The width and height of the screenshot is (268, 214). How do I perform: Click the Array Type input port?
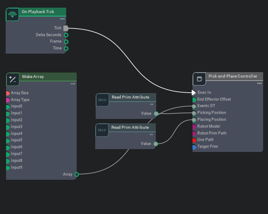tap(8, 100)
